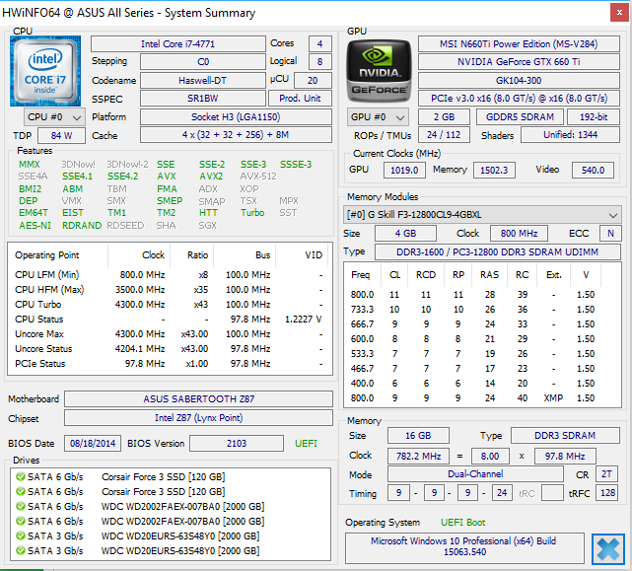
Task: Click the Uncore Status row
Action: pyautogui.click(x=170, y=349)
